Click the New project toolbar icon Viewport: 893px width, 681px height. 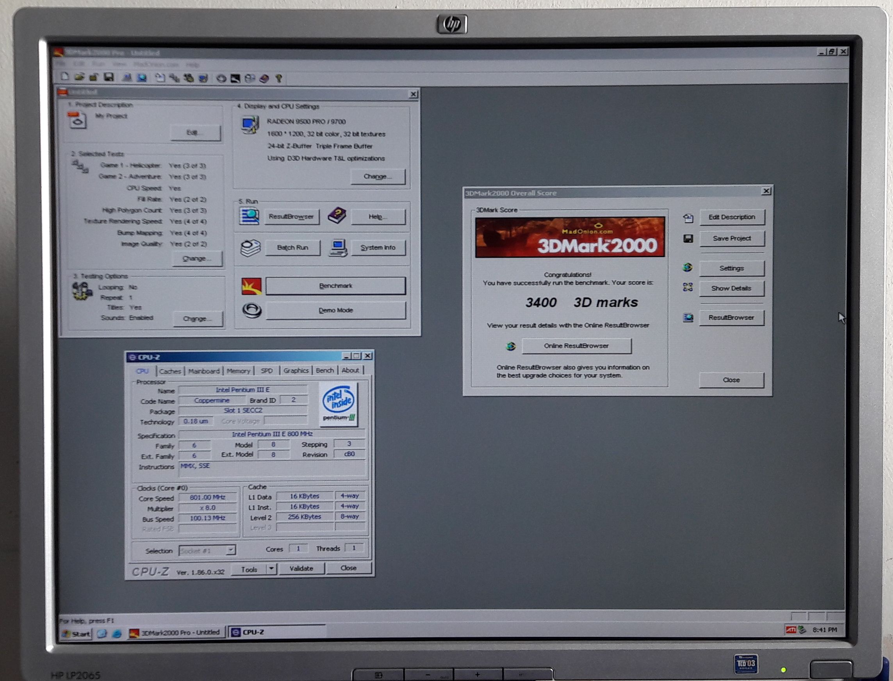tap(65, 76)
